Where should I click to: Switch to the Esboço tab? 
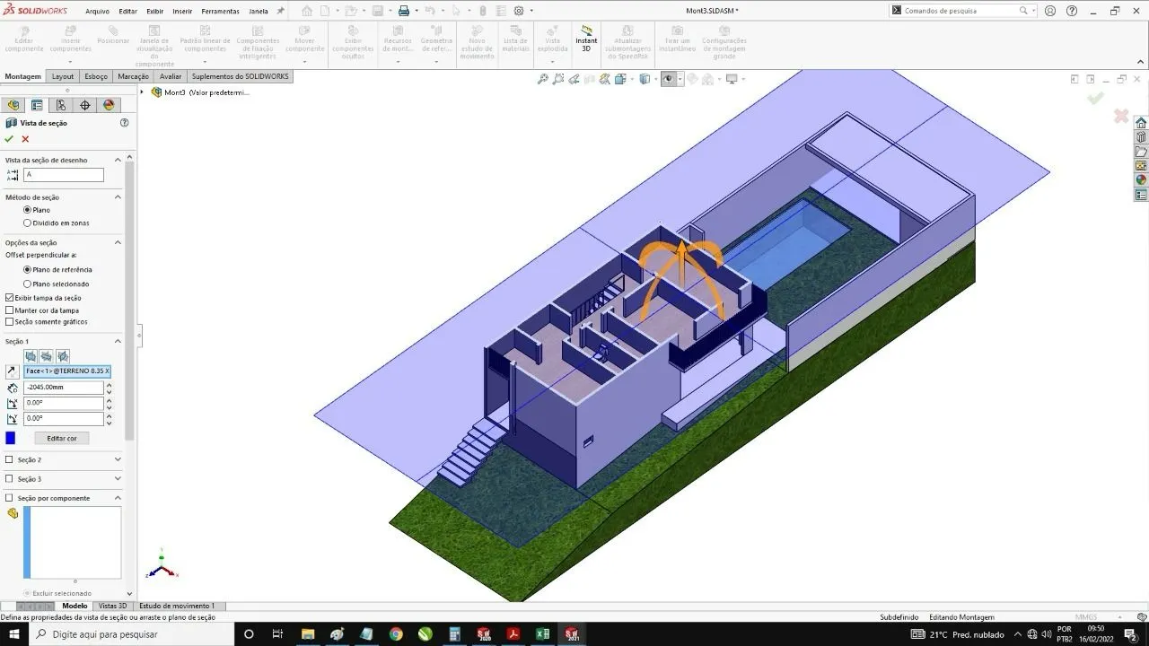[x=96, y=76]
